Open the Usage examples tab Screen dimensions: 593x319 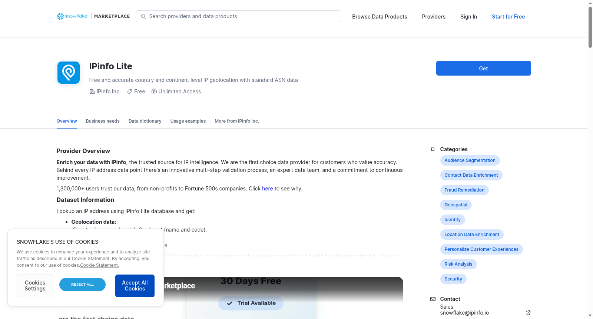coord(188,121)
